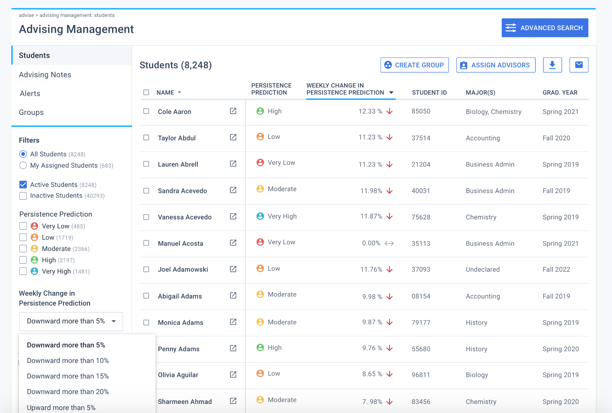Click the Advanced Search button
Viewport: 612px width, 413px height.
(x=545, y=28)
